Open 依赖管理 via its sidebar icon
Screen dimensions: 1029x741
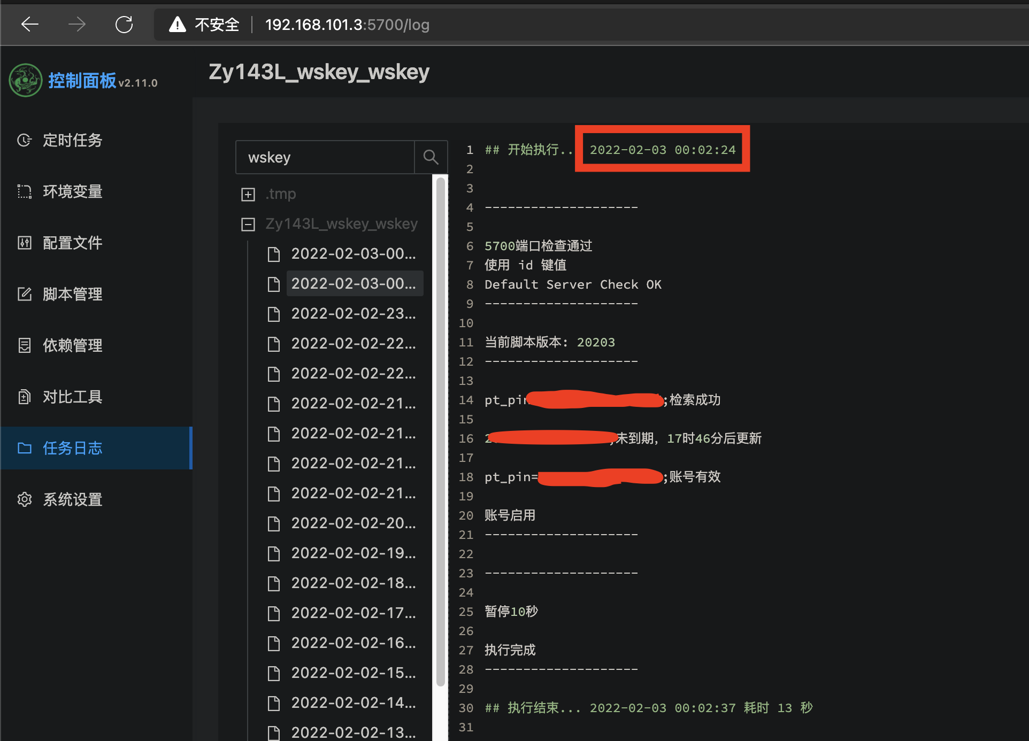[x=25, y=345]
